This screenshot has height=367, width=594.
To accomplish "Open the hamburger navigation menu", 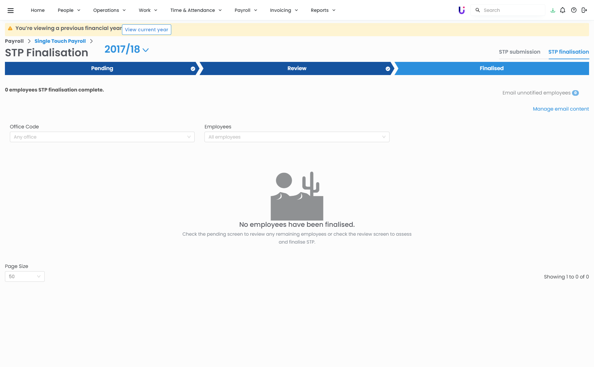I will pos(11,11).
